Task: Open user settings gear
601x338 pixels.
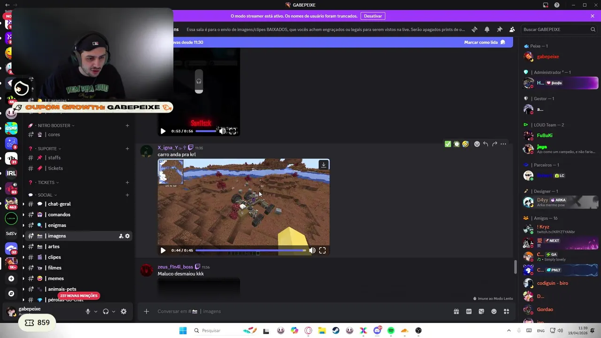Action: pyautogui.click(x=123, y=311)
